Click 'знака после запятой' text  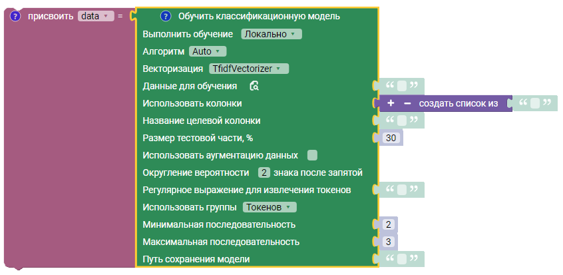[317, 173]
